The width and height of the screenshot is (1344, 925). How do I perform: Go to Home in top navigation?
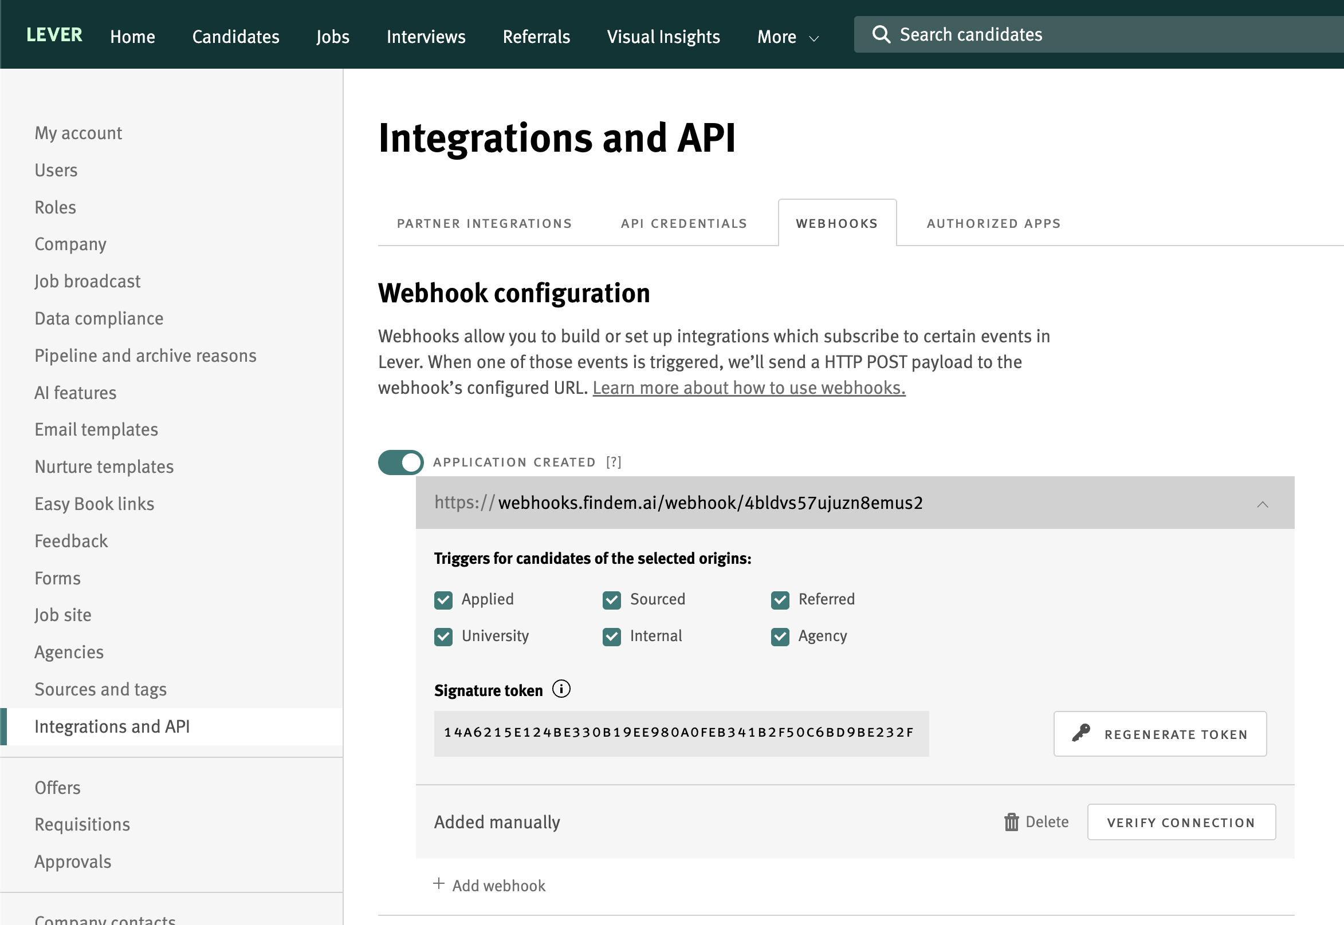click(133, 37)
